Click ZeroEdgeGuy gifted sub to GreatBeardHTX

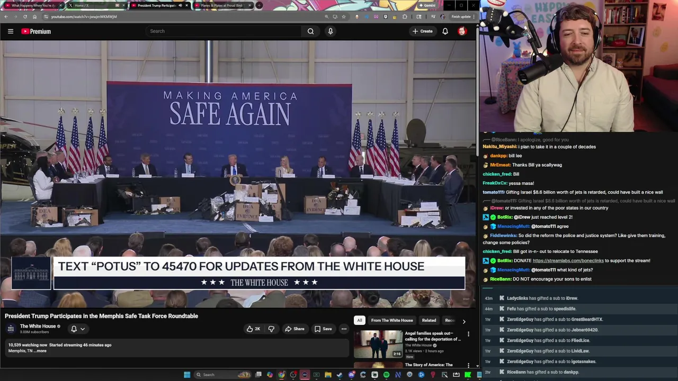pyautogui.click(x=555, y=320)
